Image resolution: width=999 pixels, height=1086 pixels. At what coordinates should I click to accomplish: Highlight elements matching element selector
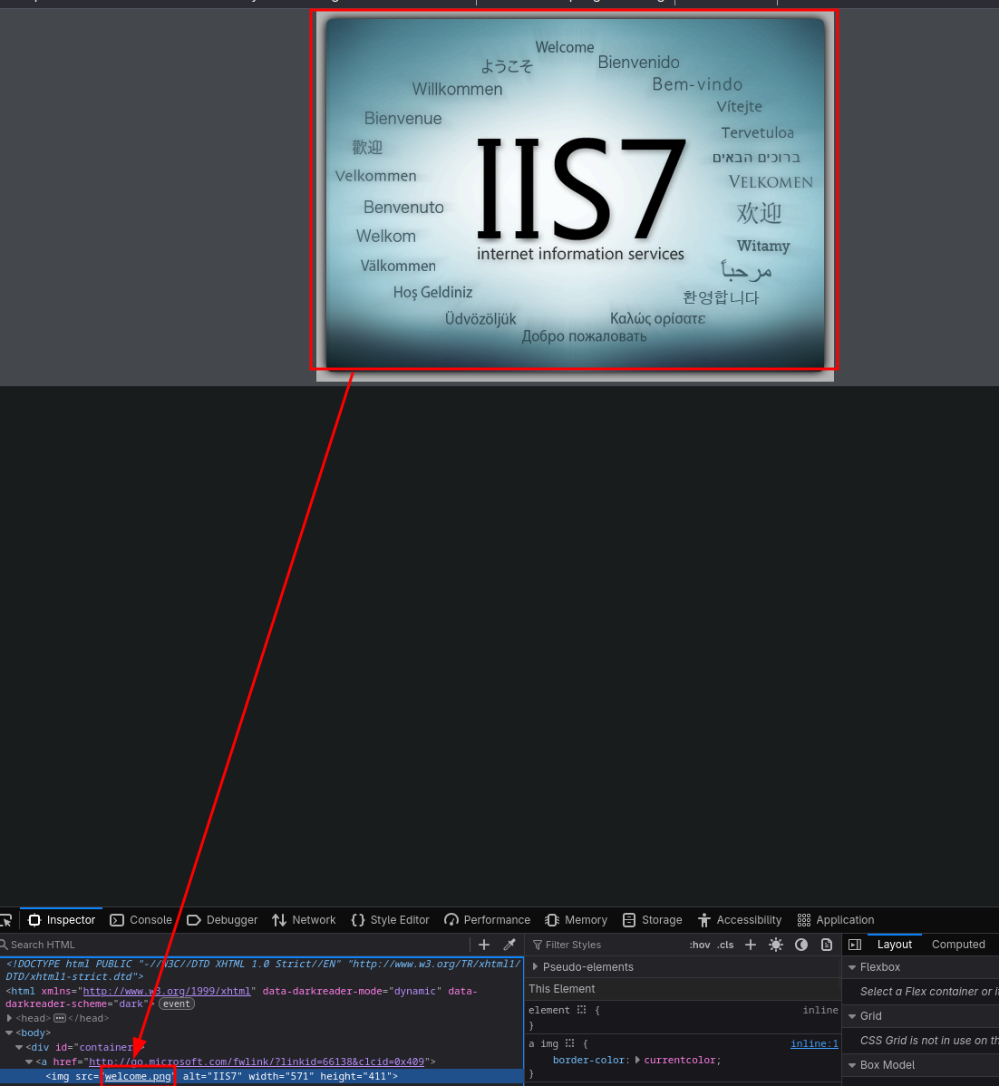click(581, 1010)
